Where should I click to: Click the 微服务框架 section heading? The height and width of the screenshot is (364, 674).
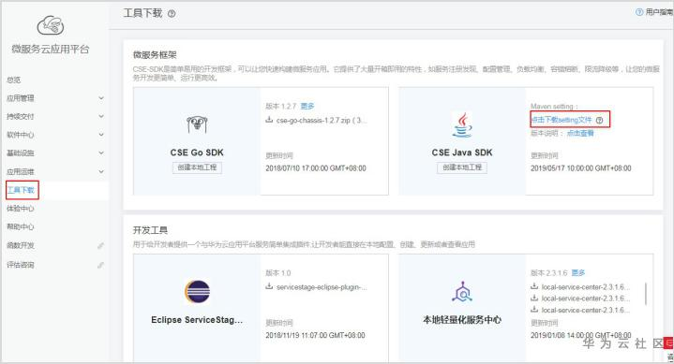point(155,55)
